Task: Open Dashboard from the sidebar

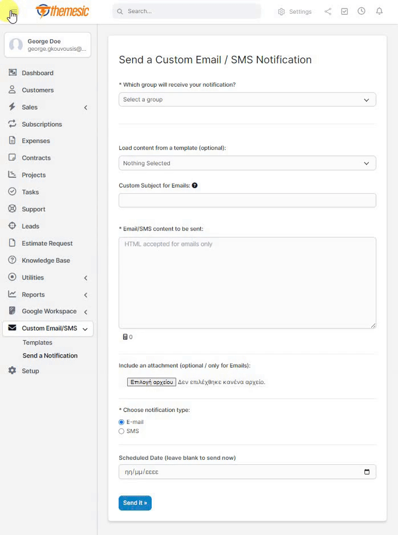Action: coord(38,73)
